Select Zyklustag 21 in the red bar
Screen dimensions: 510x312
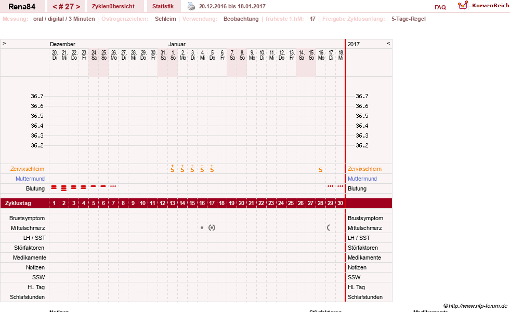[252, 203]
